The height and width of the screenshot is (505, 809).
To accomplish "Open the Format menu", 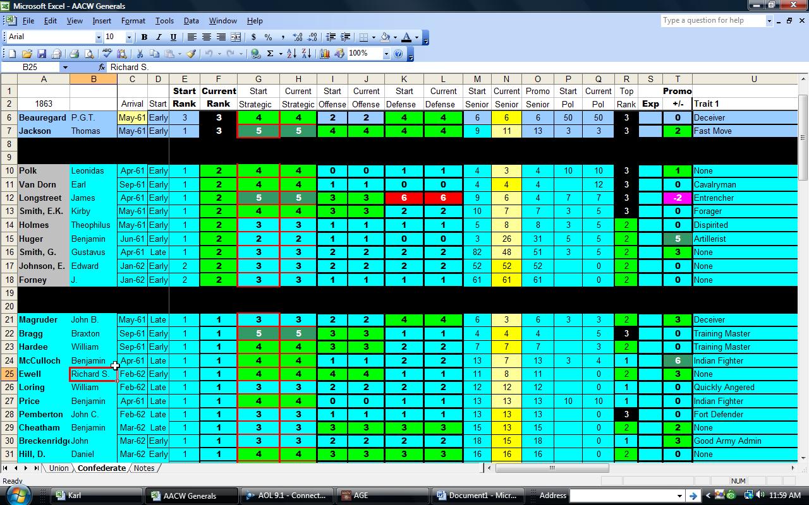I will 133,21.
